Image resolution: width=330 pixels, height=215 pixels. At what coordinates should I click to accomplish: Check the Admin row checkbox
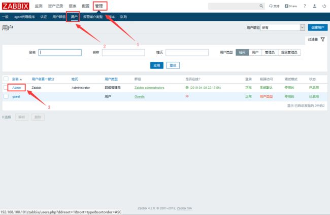[x=6, y=87]
